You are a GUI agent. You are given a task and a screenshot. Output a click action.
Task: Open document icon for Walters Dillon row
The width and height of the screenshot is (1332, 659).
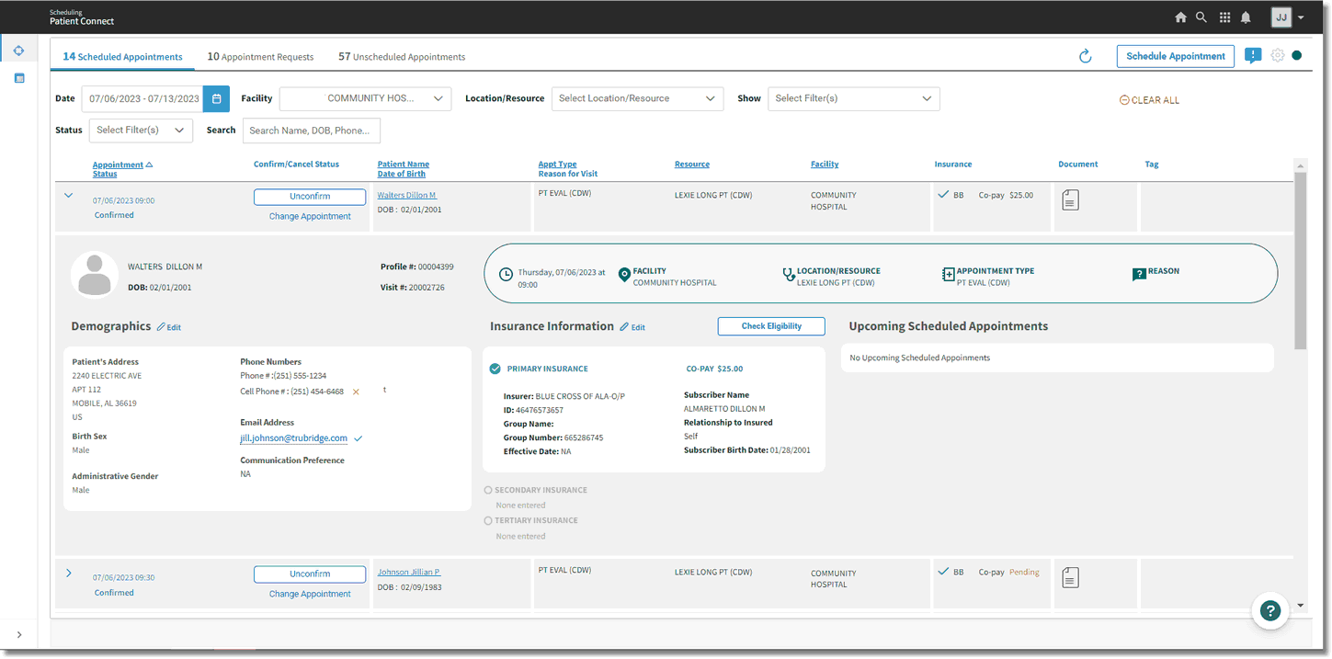(1070, 199)
